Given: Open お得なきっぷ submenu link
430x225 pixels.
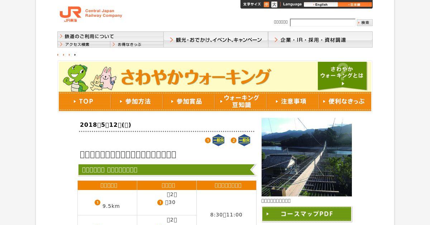Looking at the screenshot, I should coord(137,44).
